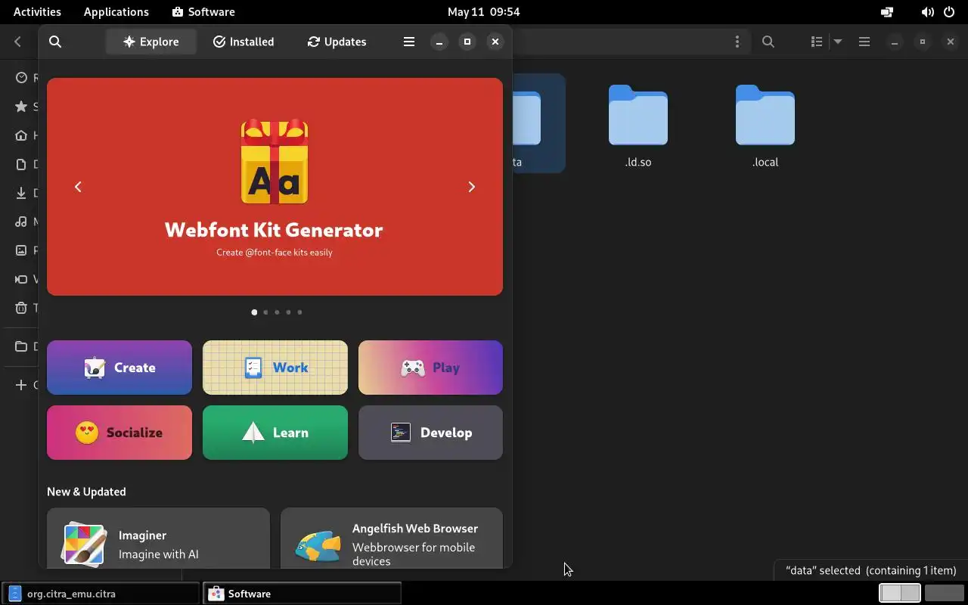This screenshot has height=605, width=968.
Task: Toggle list view in Files window
Action: 817,42
